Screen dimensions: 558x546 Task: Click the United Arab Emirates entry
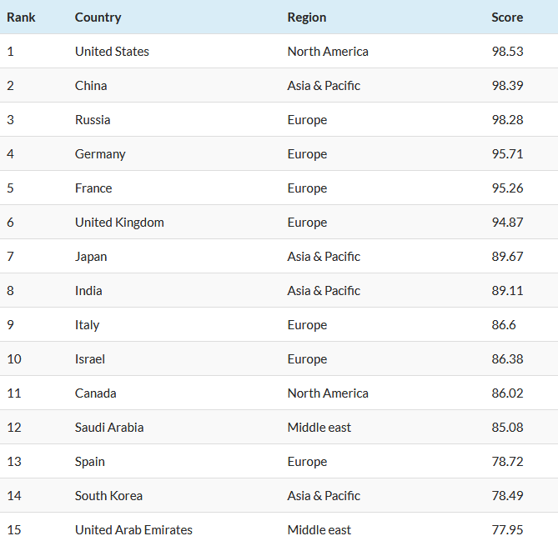click(133, 530)
